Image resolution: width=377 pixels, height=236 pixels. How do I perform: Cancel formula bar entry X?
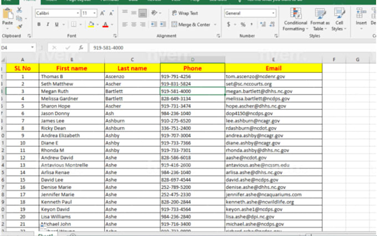[x=54, y=48]
